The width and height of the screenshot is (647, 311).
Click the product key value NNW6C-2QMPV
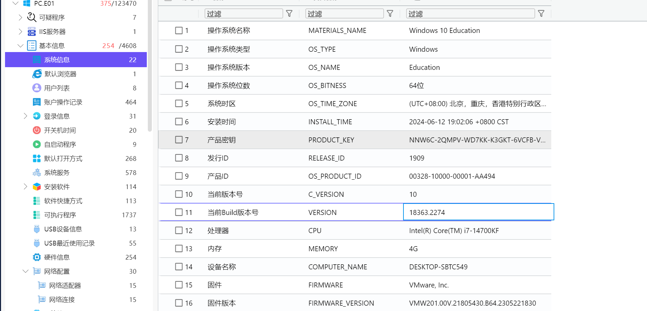point(477,140)
